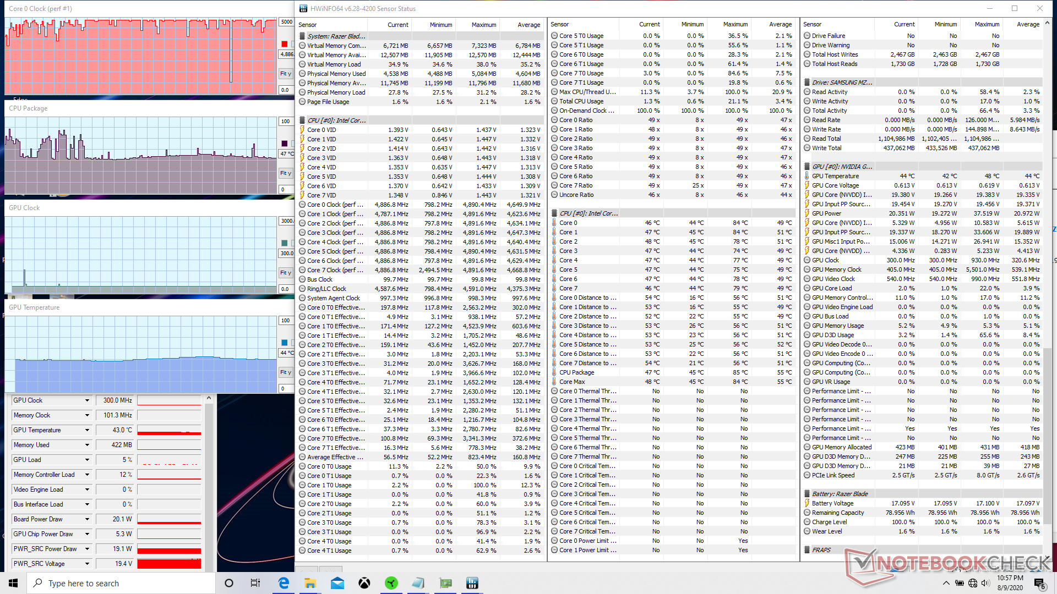Open the GPU Load sensor dropdown
Viewport: 1057px width, 594px height.
pyautogui.click(x=87, y=460)
